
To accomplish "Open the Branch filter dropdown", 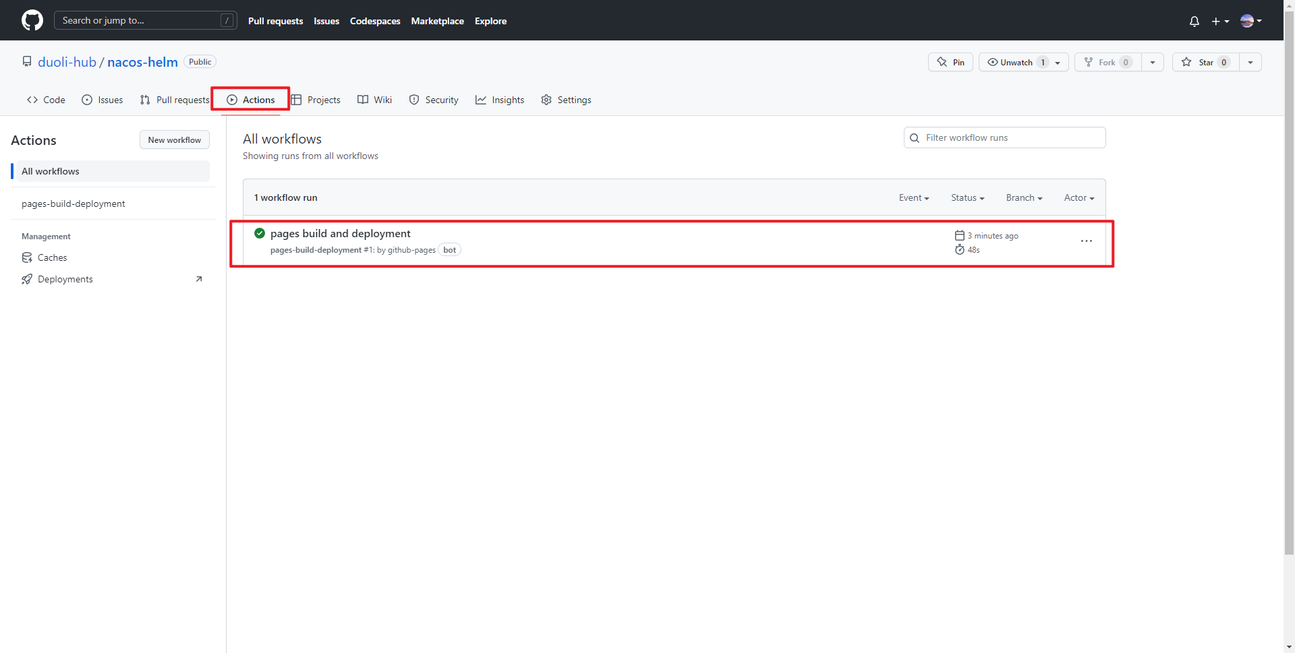I will pyautogui.click(x=1023, y=197).
